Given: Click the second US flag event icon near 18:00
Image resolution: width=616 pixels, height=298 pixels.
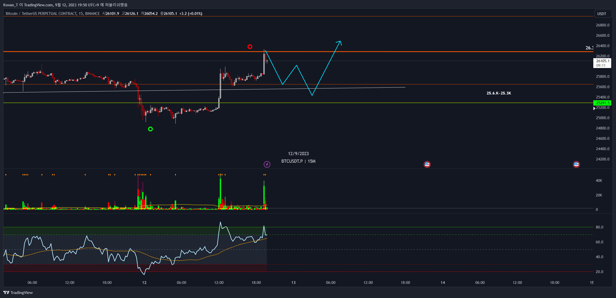Looking at the screenshot, I should (576, 164).
